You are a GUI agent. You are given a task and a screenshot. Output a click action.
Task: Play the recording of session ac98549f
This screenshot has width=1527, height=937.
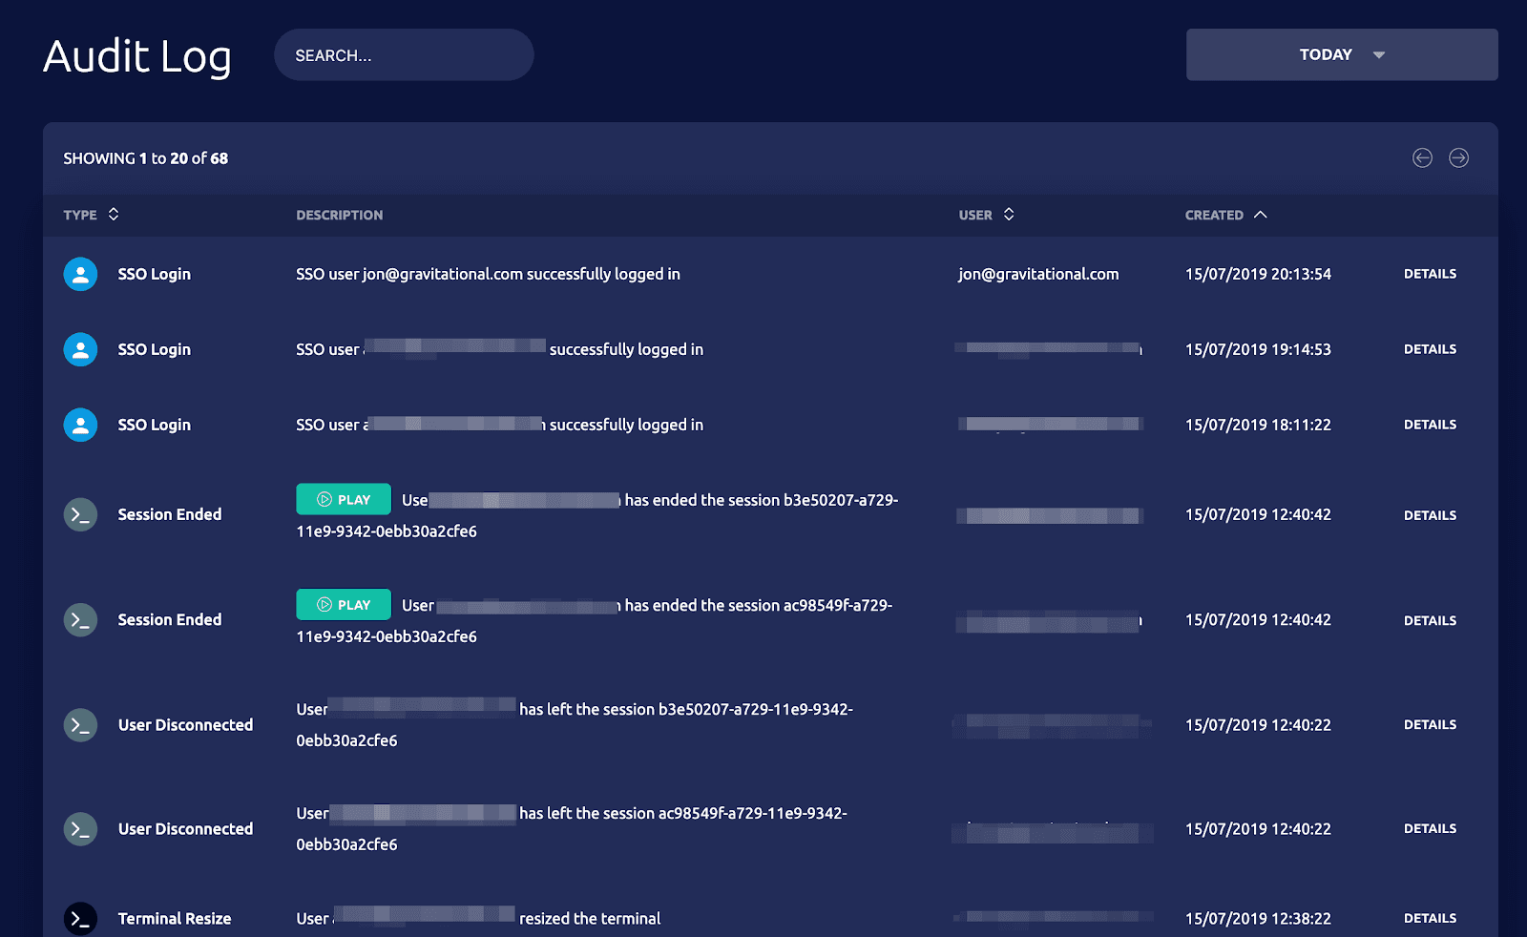coord(343,604)
